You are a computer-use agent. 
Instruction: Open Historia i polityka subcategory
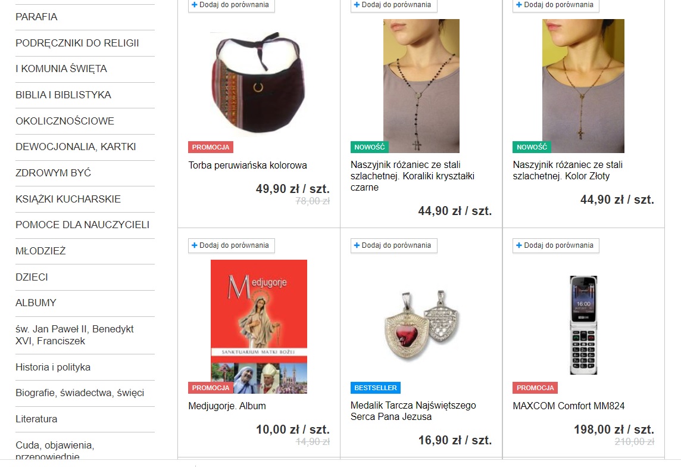53,367
